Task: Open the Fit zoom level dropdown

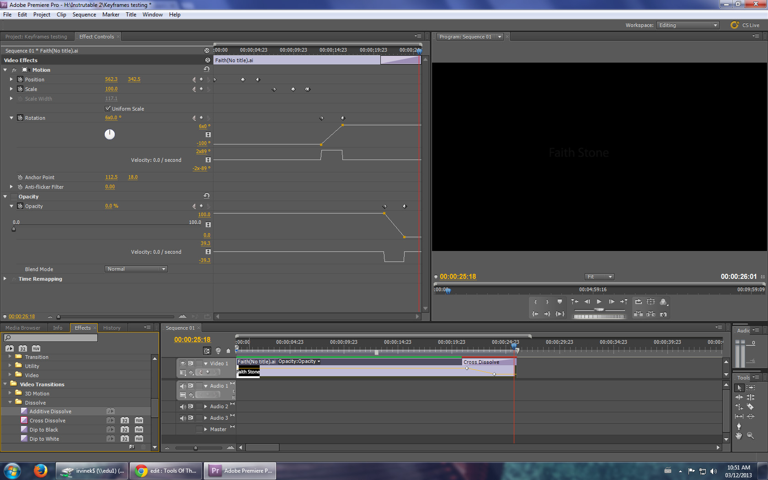Action: (x=599, y=277)
